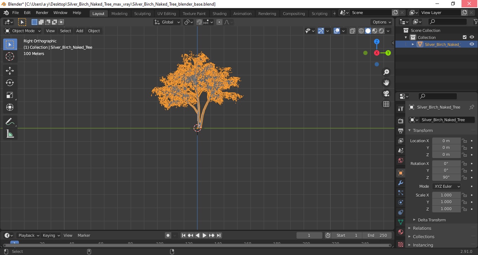Select the Rotate tool
The height and width of the screenshot is (255, 478).
[x=10, y=83]
